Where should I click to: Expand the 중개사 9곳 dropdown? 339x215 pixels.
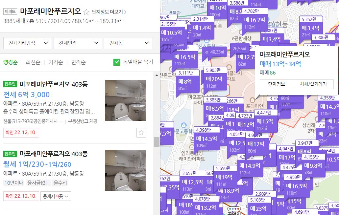pyautogui.click(x=56, y=196)
